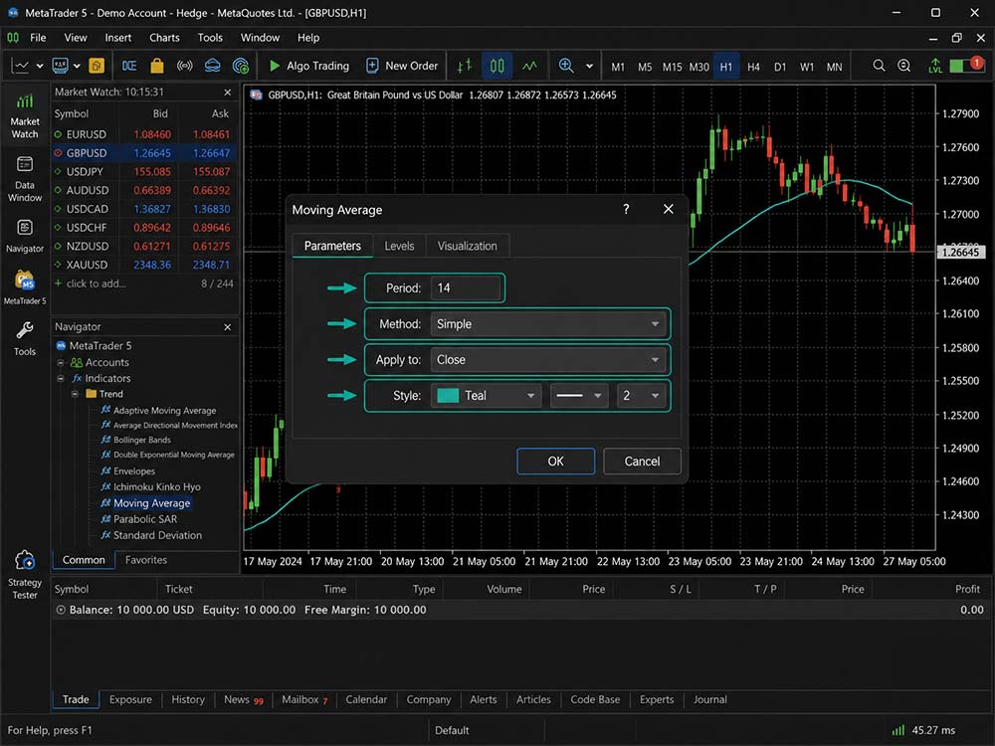The image size is (995, 746).
Task: Open the Teal color style dropdown
Action: click(487, 396)
